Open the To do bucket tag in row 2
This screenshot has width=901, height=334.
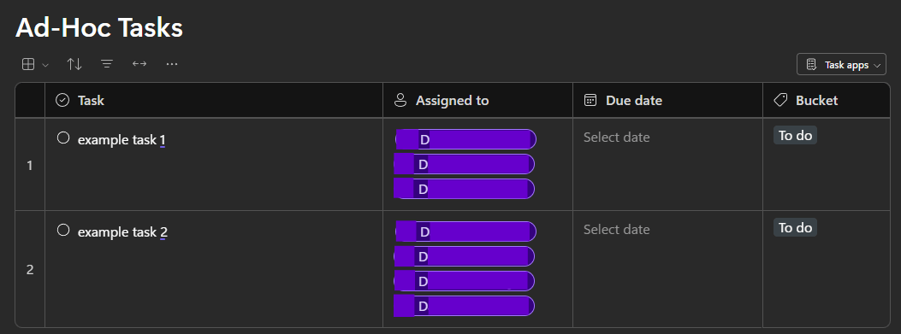pos(795,227)
